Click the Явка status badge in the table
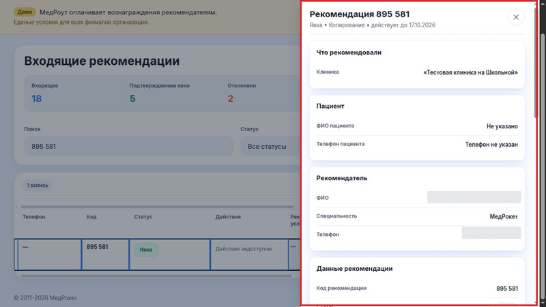 146,250
